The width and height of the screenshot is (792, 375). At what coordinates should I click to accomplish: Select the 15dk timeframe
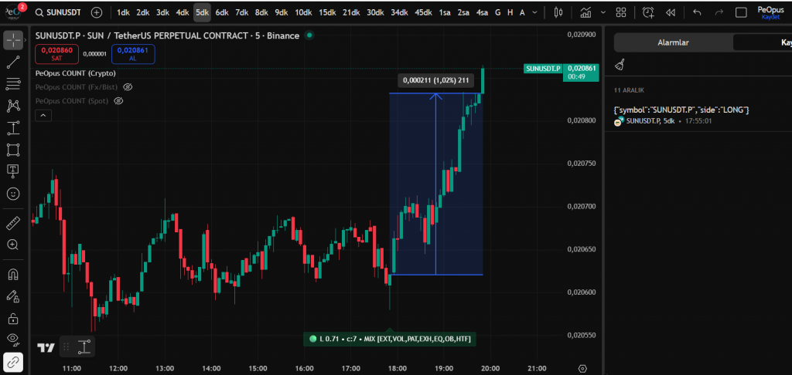click(x=327, y=12)
